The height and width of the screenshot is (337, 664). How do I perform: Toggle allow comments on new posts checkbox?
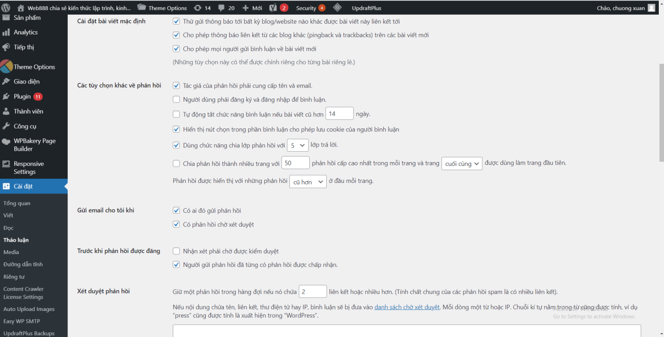176,49
